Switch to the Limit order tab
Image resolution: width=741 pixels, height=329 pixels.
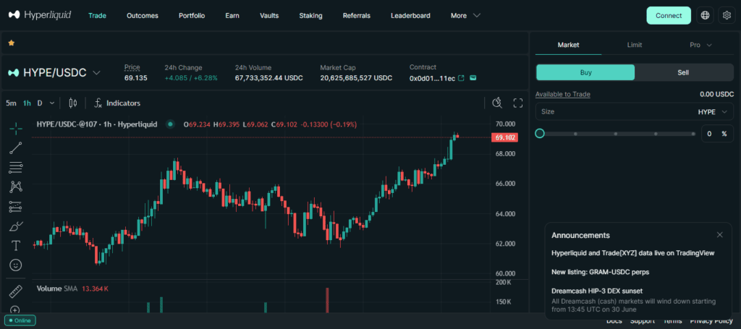click(635, 45)
